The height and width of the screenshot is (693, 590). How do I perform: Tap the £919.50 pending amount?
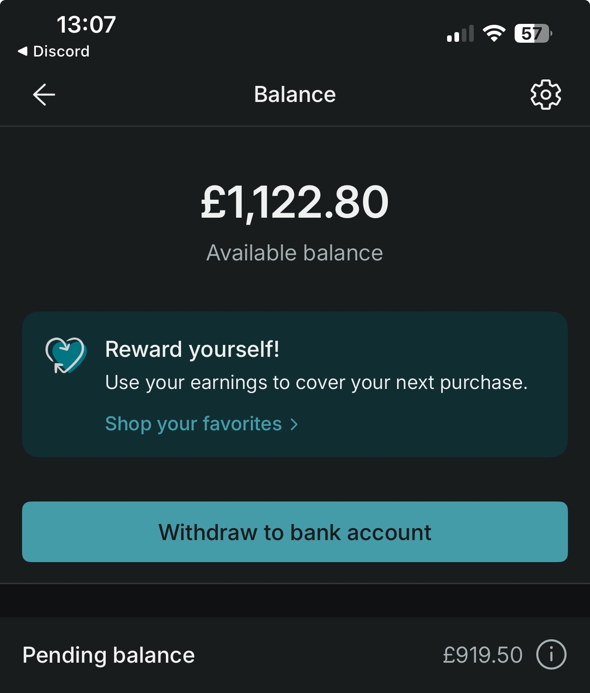(482, 655)
